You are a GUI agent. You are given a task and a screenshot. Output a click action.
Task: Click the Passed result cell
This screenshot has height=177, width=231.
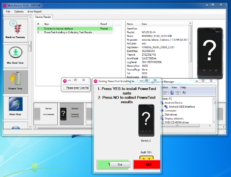tap(104, 29)
